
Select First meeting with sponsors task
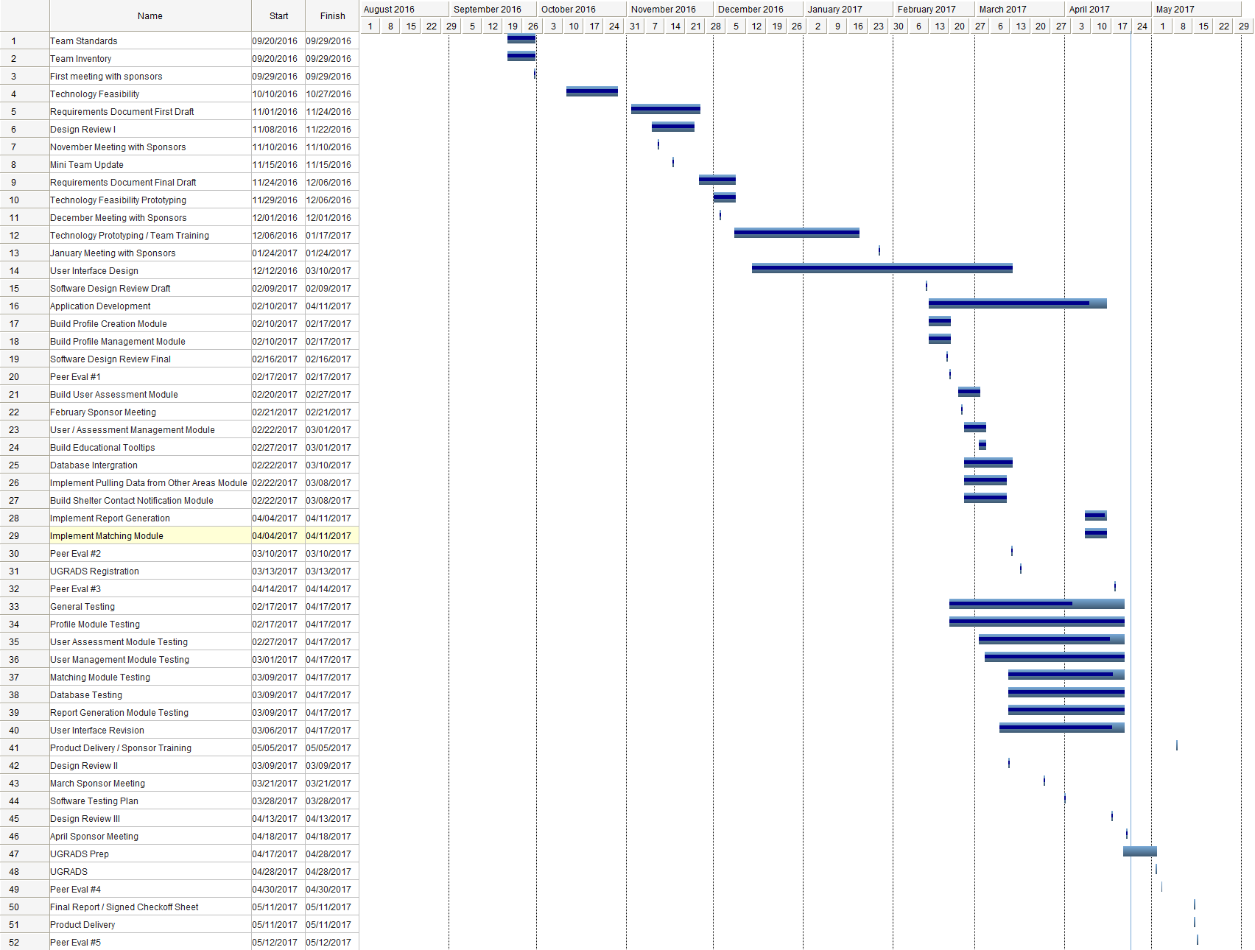click(106, 77)
